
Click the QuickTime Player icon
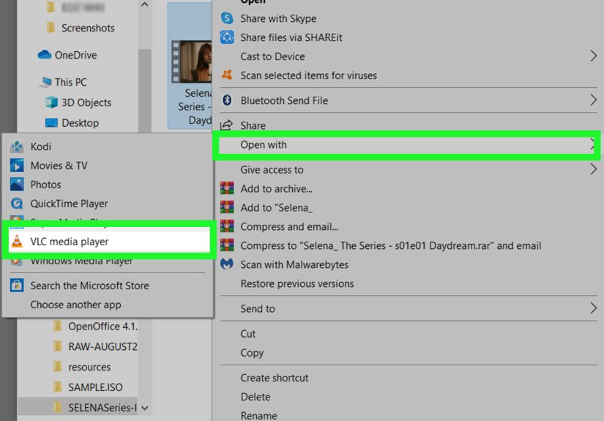click(17, 203)
